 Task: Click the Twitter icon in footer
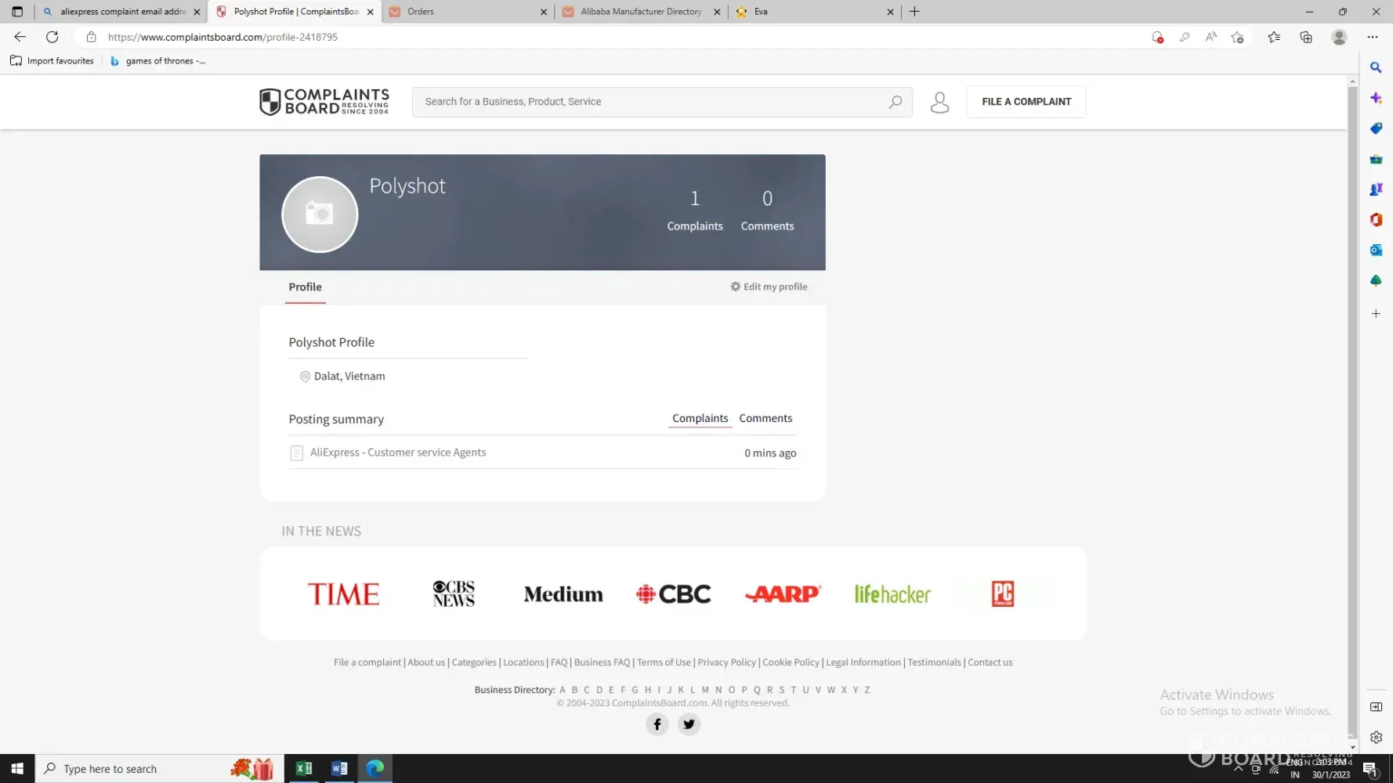(x=689, y=724)
